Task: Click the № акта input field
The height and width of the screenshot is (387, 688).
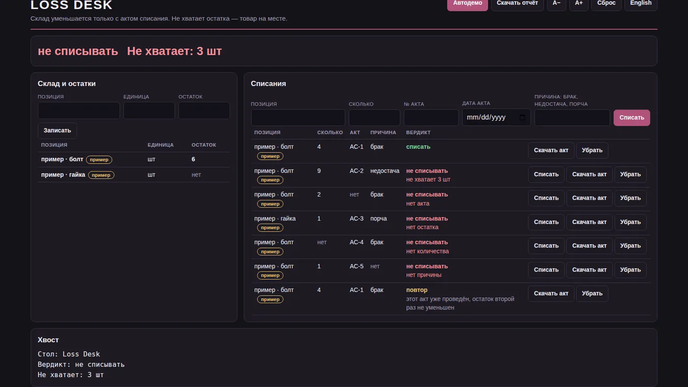Action: (x=431, y=118)
